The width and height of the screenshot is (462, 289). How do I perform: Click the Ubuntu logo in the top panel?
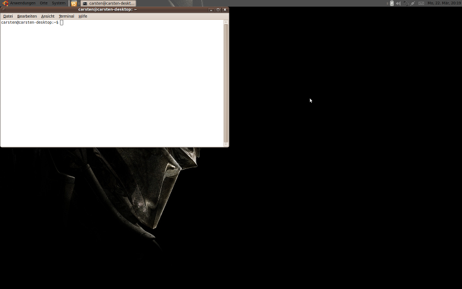5,3
